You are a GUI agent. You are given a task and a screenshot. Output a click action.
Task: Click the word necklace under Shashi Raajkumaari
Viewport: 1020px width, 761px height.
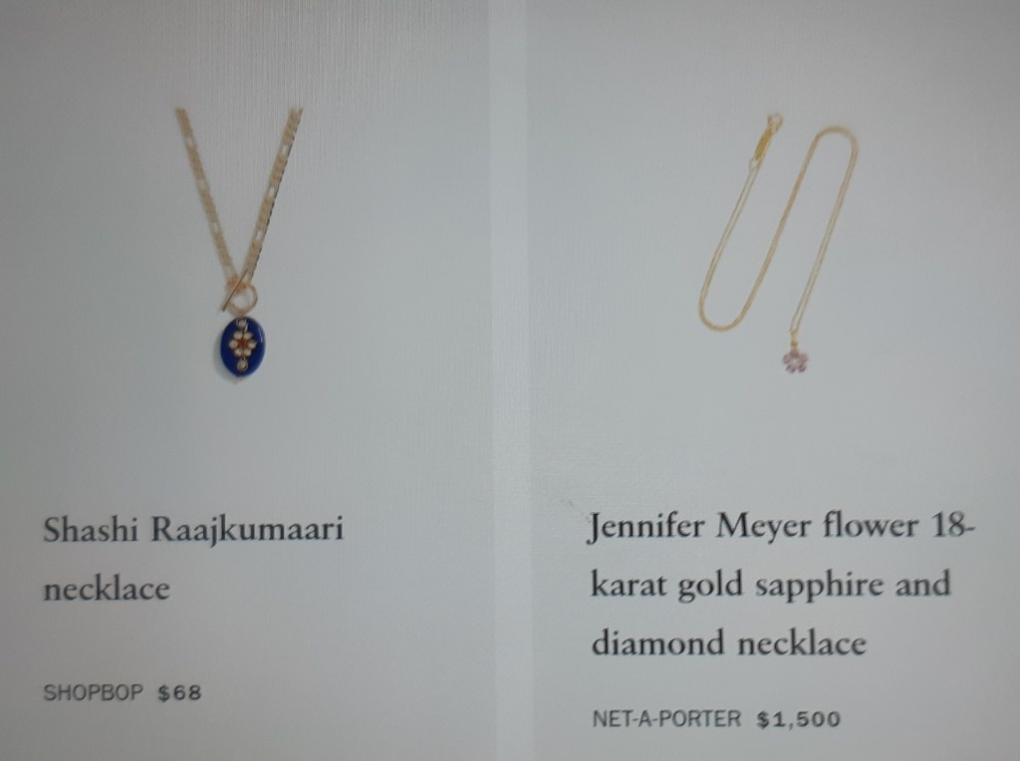[x=107, y=589]
